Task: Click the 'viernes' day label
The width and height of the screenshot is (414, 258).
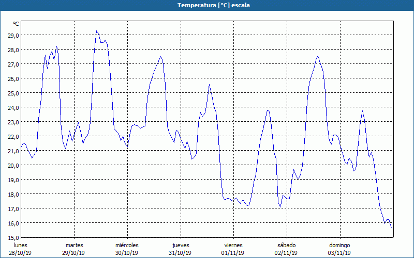Action: [233, 246]
